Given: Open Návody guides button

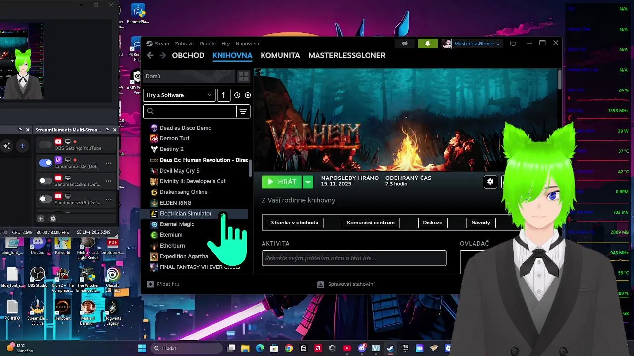Looking at the screenshot, I should pos(480,222).
